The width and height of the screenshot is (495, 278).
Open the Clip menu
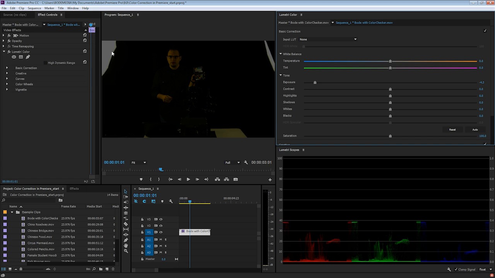point(22,8)
